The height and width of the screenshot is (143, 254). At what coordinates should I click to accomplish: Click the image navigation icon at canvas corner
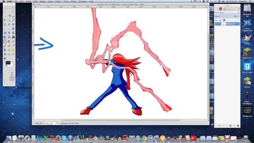click(208, 120)
